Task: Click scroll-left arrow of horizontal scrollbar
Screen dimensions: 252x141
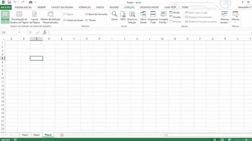Action: pyautogui.click(x=165, y=135)
